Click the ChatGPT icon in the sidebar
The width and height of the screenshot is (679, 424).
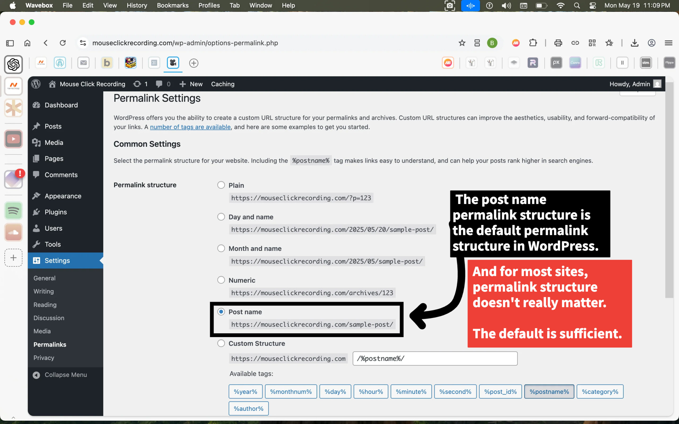pos(13,64)
